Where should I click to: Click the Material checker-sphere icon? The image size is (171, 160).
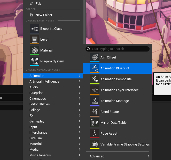(x=35, y=50)
